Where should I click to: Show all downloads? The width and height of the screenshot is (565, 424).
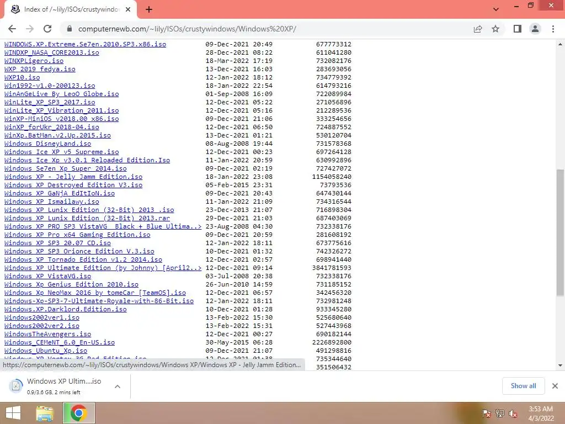point(523,386)
